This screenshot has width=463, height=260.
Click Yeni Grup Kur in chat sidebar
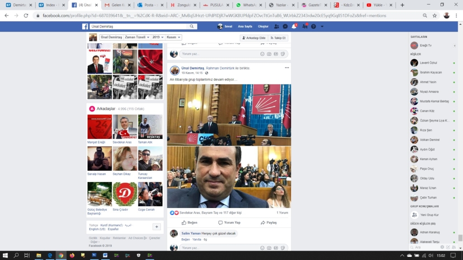point(433,215)
